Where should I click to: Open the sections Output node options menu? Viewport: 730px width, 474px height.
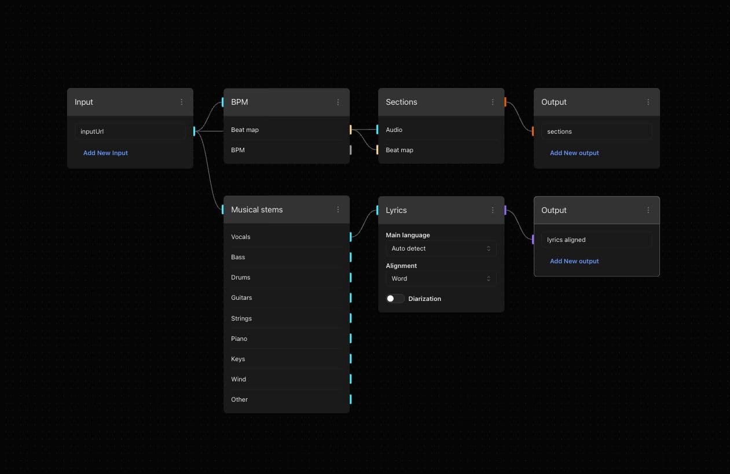pyautogui.click(x=648, y=102)
